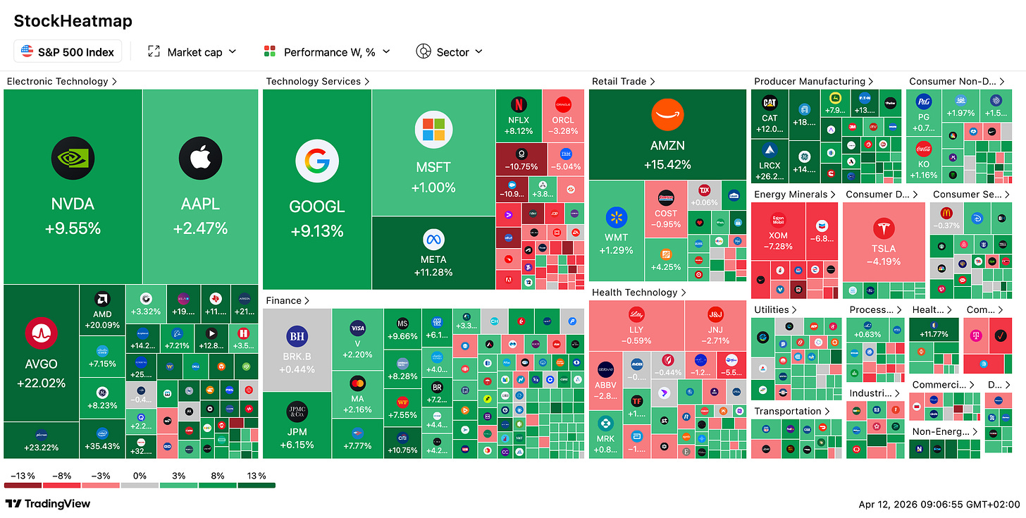Click the Walmart logo in the WMT tile

[x=616, y=218]
